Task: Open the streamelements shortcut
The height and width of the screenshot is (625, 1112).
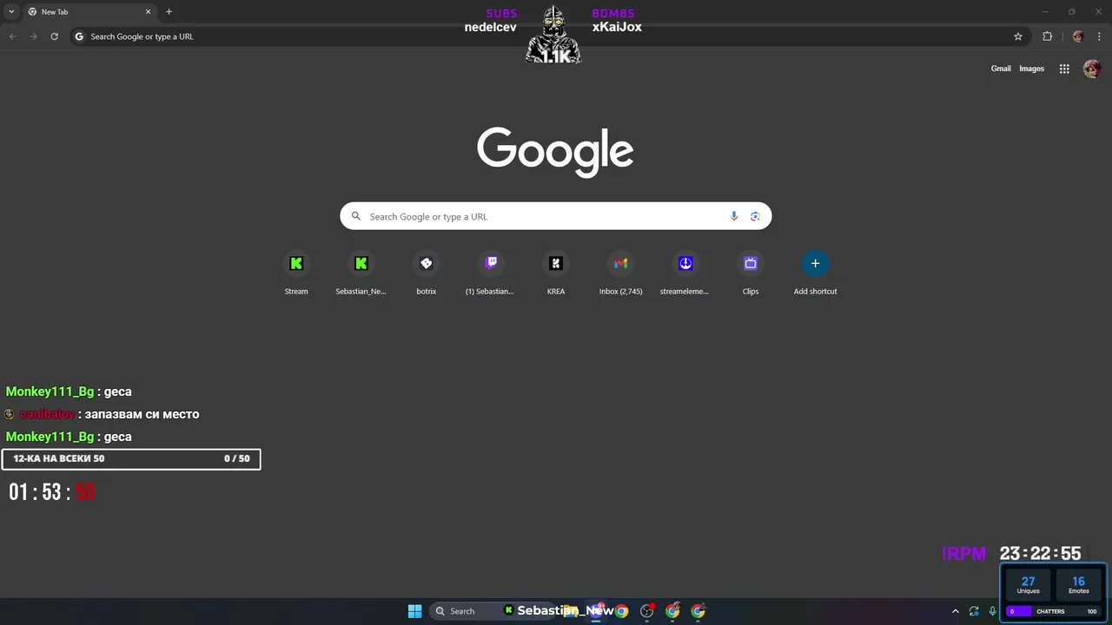Action: pos(685,273)
